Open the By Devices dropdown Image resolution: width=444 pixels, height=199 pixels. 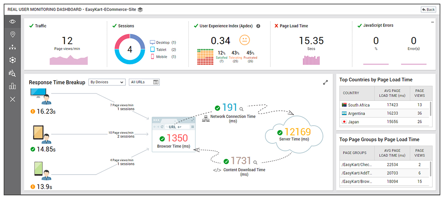(x=107, y=82)
